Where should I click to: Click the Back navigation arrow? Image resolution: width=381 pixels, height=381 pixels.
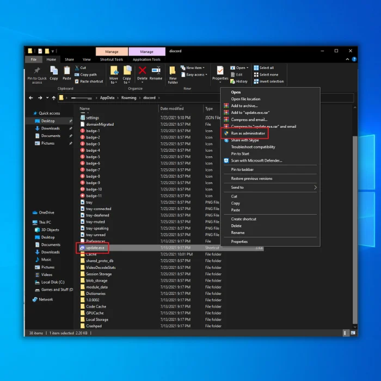tap(31, 97)
